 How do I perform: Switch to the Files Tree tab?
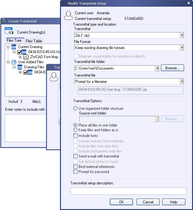[15, 40]
